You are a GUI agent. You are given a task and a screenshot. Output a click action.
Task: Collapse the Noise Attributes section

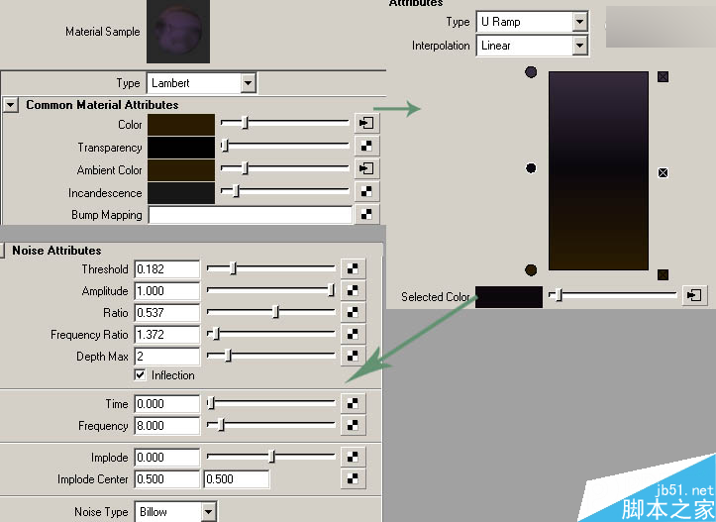point(2,251)
